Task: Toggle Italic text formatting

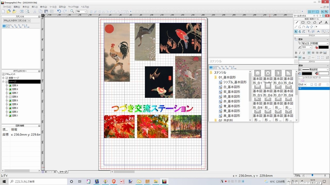Action: (300, 53)
